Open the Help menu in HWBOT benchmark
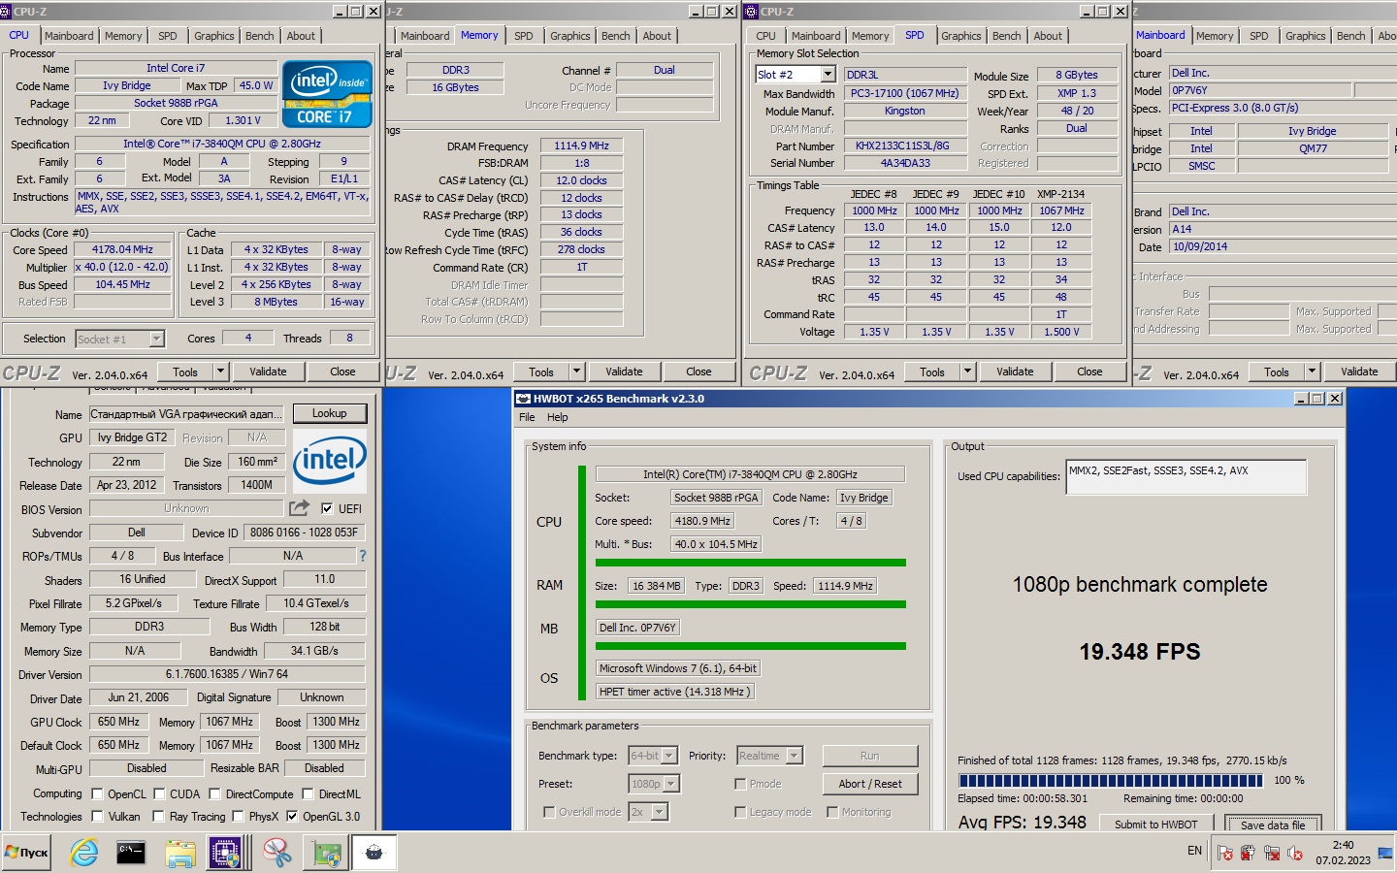This screenshot has width=1397, height=873. coord(558,417)
